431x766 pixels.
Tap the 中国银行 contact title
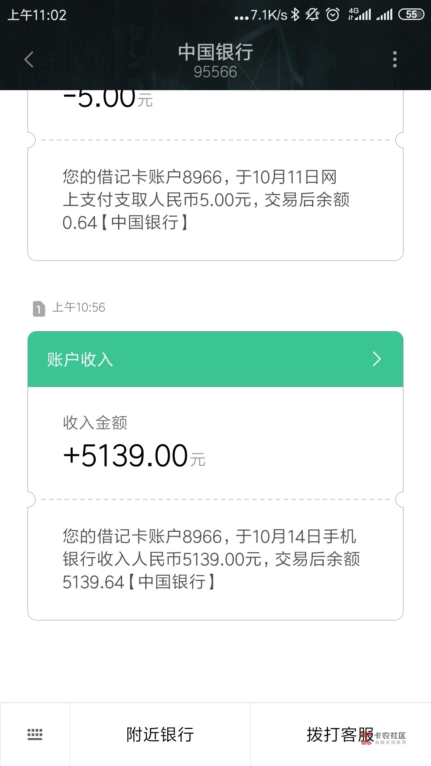(215, 52)
